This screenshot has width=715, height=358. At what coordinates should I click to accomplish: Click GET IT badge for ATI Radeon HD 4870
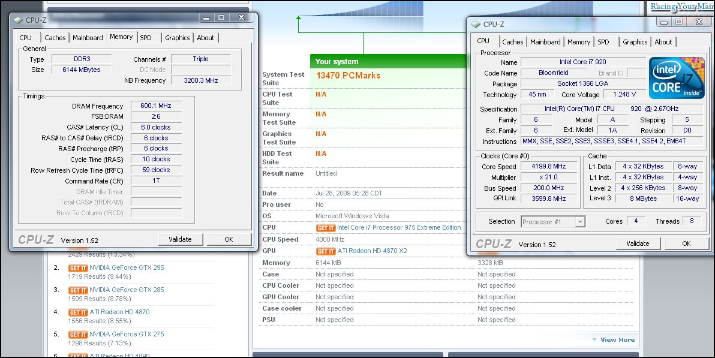click(78, 312)
